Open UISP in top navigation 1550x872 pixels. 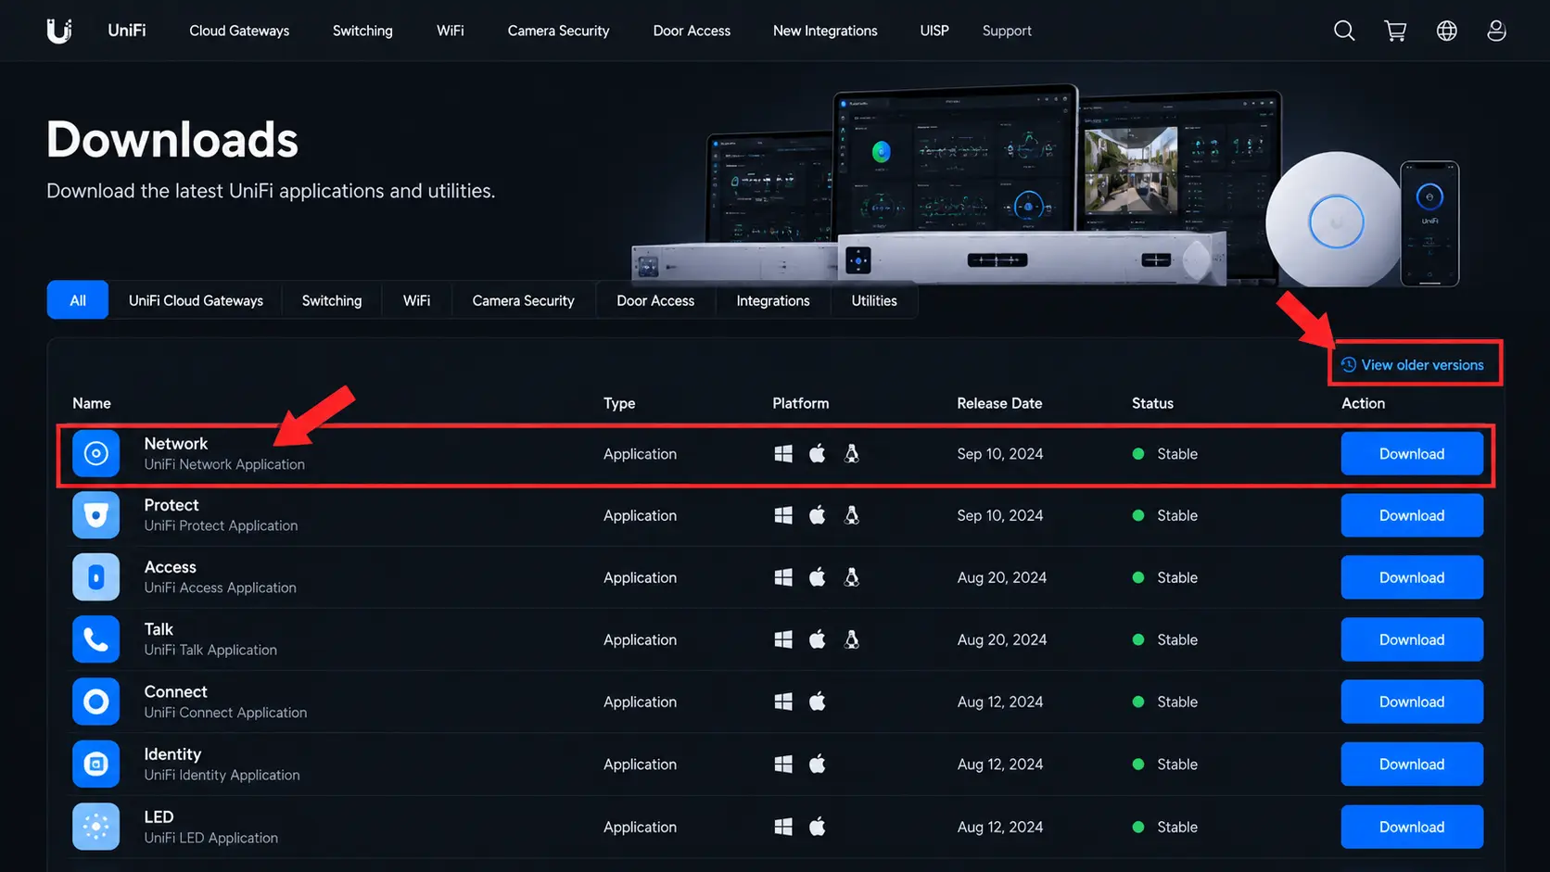934,31
